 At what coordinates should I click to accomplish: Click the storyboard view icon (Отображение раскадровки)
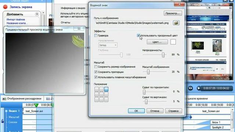click(x=4, y=99)
